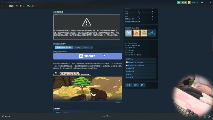Screen dimensions: 213x120
Task: Visit the website link
Action: [141, 59]
